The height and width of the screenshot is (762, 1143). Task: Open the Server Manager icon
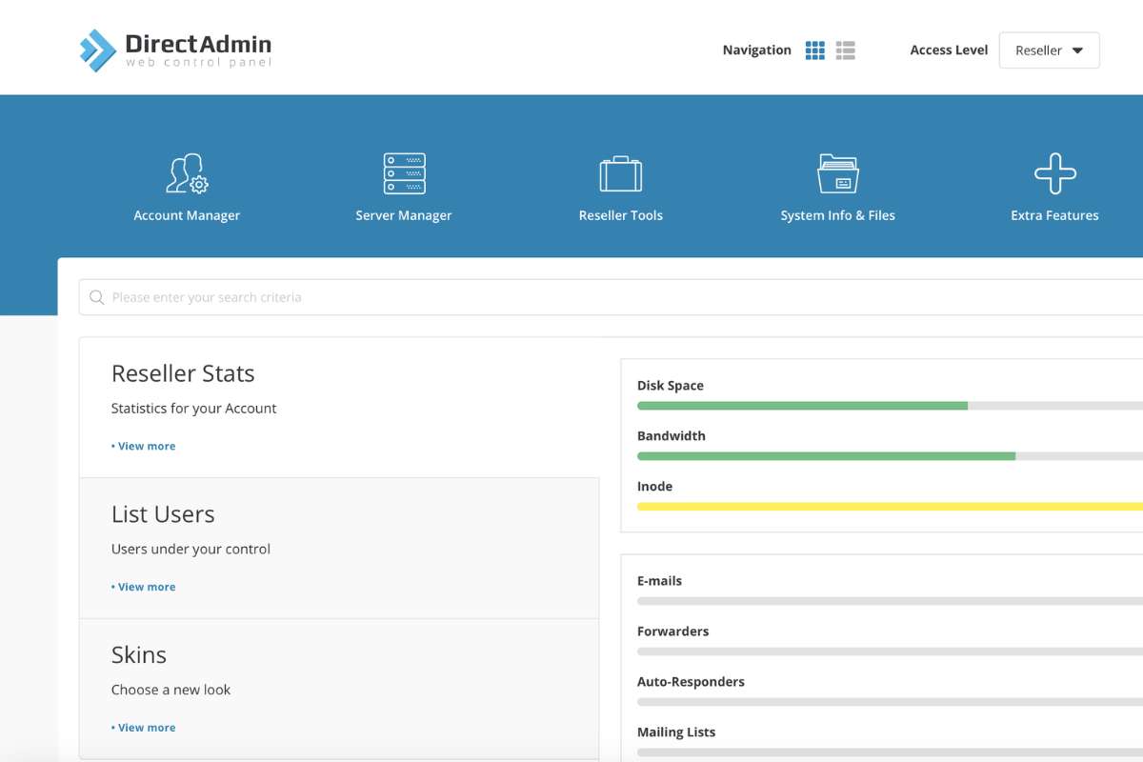coord(403,173)
